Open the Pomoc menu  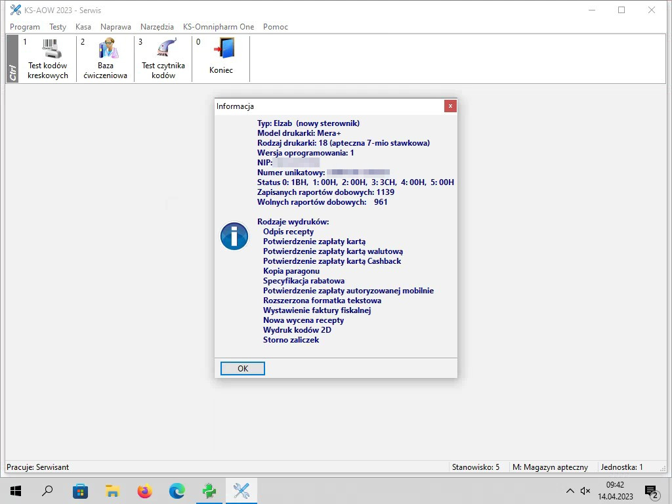click(276, 26)
